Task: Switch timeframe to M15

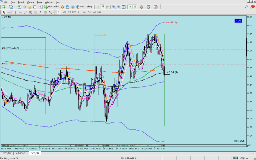Action: click(x=69, y=12)
